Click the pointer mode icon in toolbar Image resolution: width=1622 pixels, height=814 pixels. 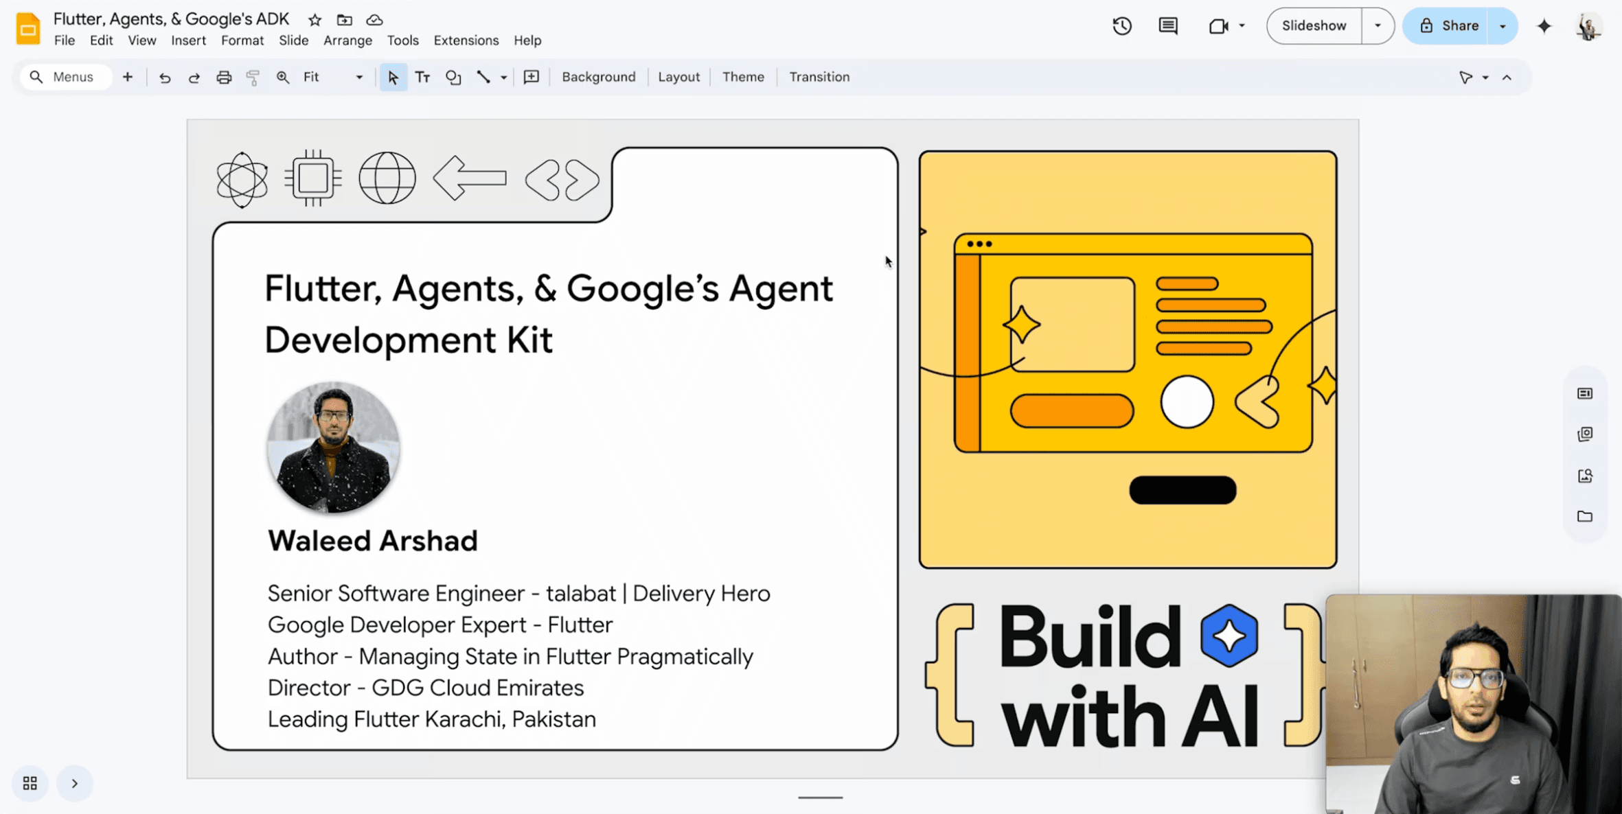coord(1465,78)
